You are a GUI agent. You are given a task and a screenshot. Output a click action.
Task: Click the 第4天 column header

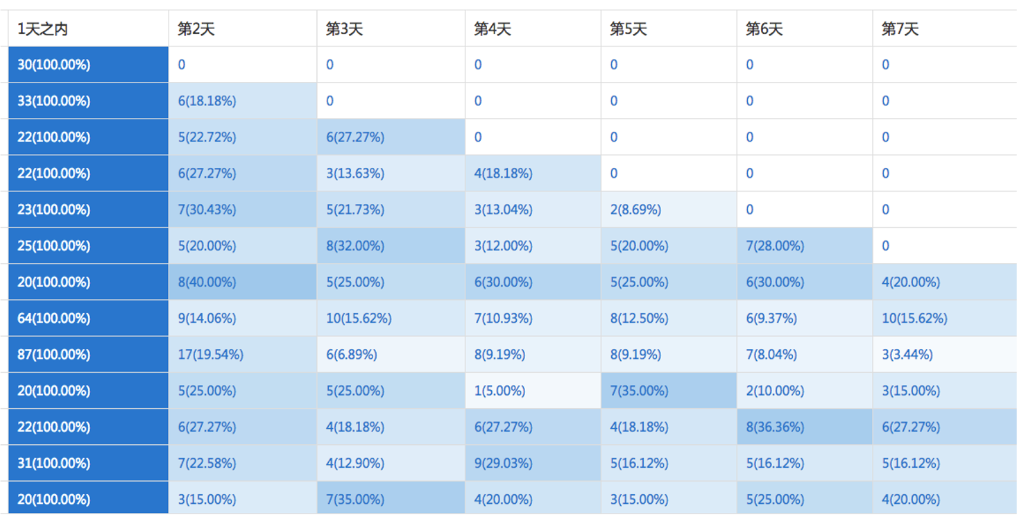point(493,29)
